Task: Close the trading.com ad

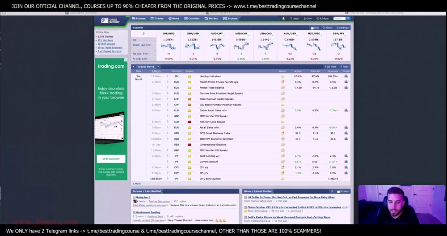Action: [126, 60]
